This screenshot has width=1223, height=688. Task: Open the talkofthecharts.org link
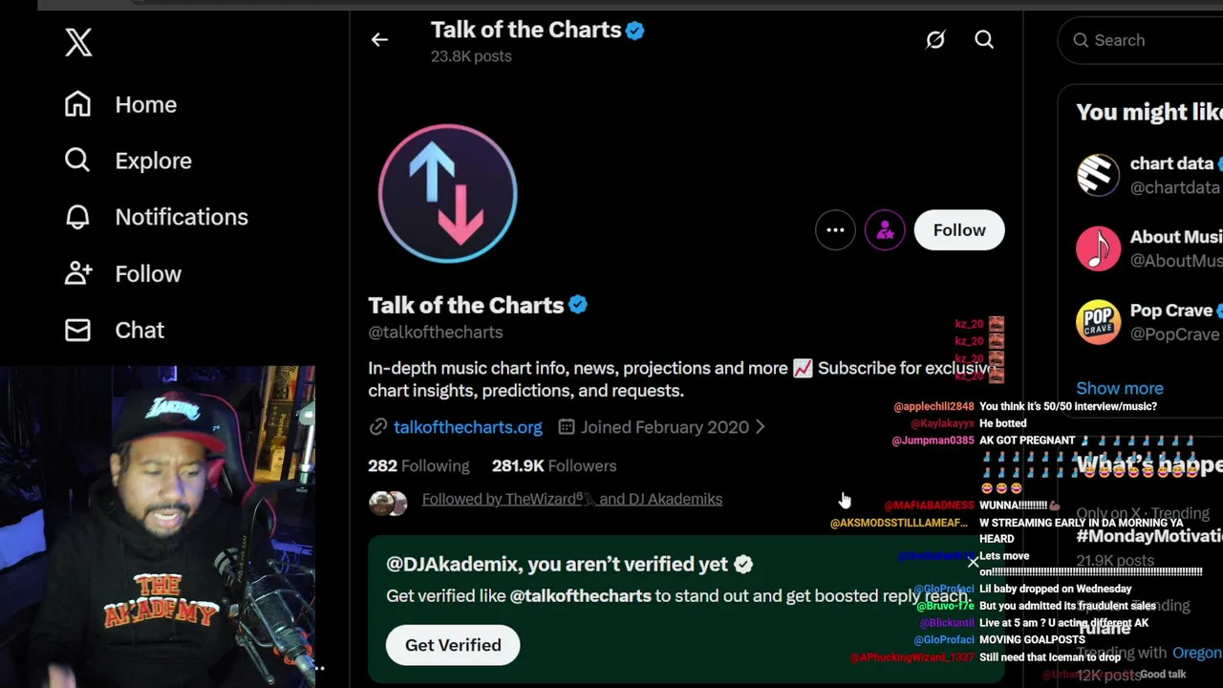click(x=467, y=427)
